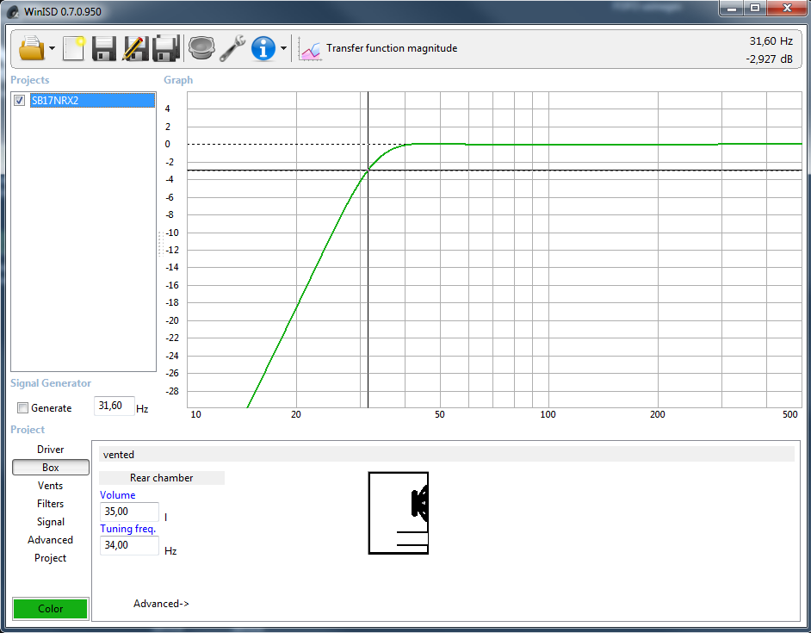Toggle the SB17NRX2 project checkbox
The width and height of the screenshot is (811, 633).
tap(20, 101)
